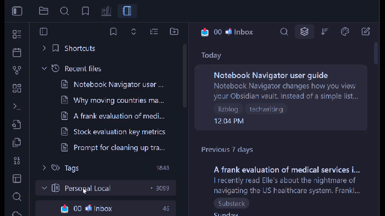Toggle the layers appearance icon beside search
This screenshot has width=385, height=216.
coord(304,31)
